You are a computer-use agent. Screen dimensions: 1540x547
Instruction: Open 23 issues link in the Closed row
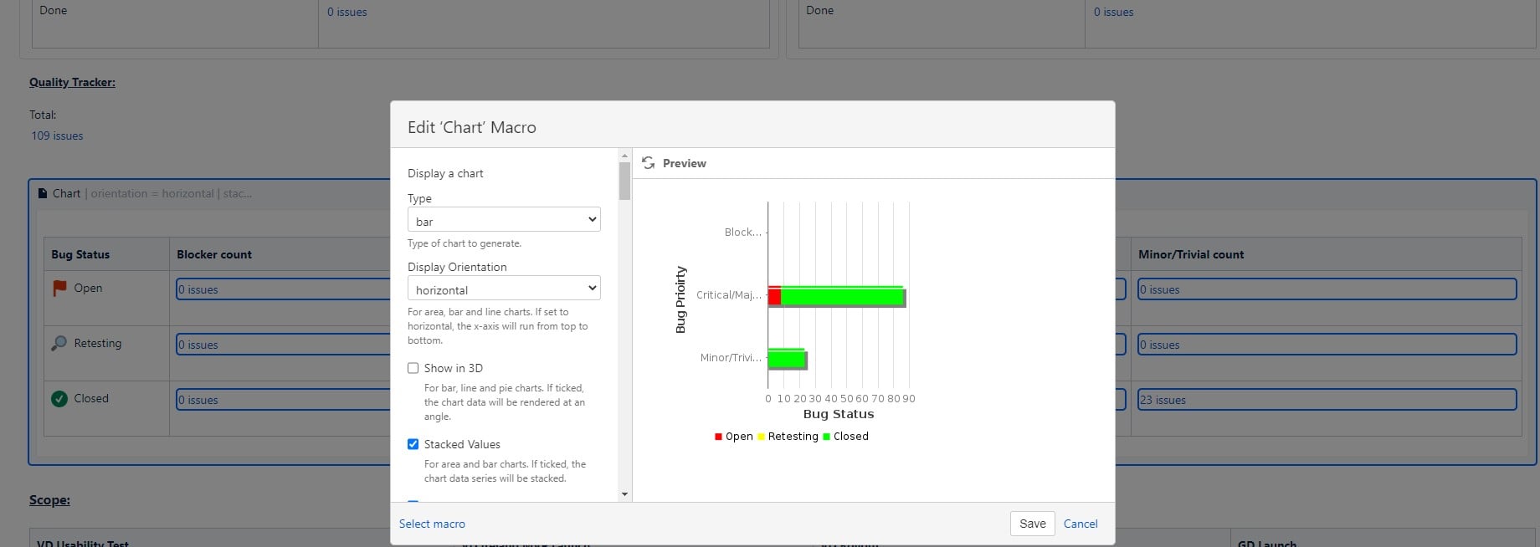1163,400
